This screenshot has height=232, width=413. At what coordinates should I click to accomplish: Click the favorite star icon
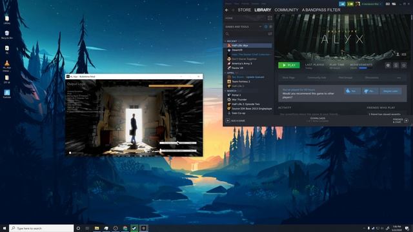click(403, 65)
